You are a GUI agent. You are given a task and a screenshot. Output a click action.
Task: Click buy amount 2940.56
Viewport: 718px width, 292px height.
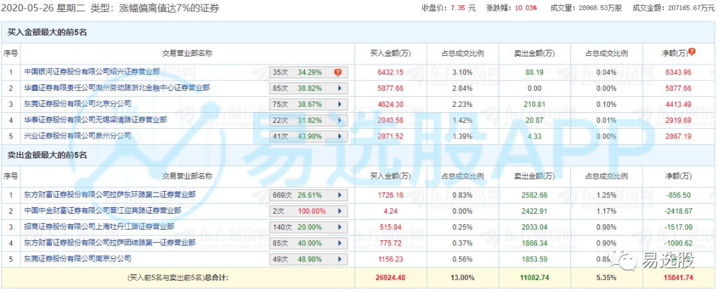tap(390, 120)
